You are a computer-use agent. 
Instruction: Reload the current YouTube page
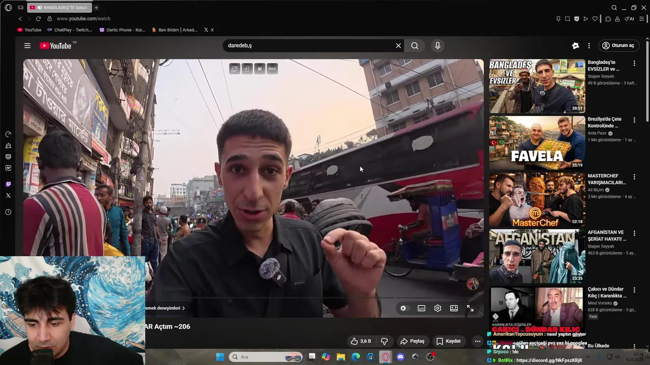(x=38, y=19)
